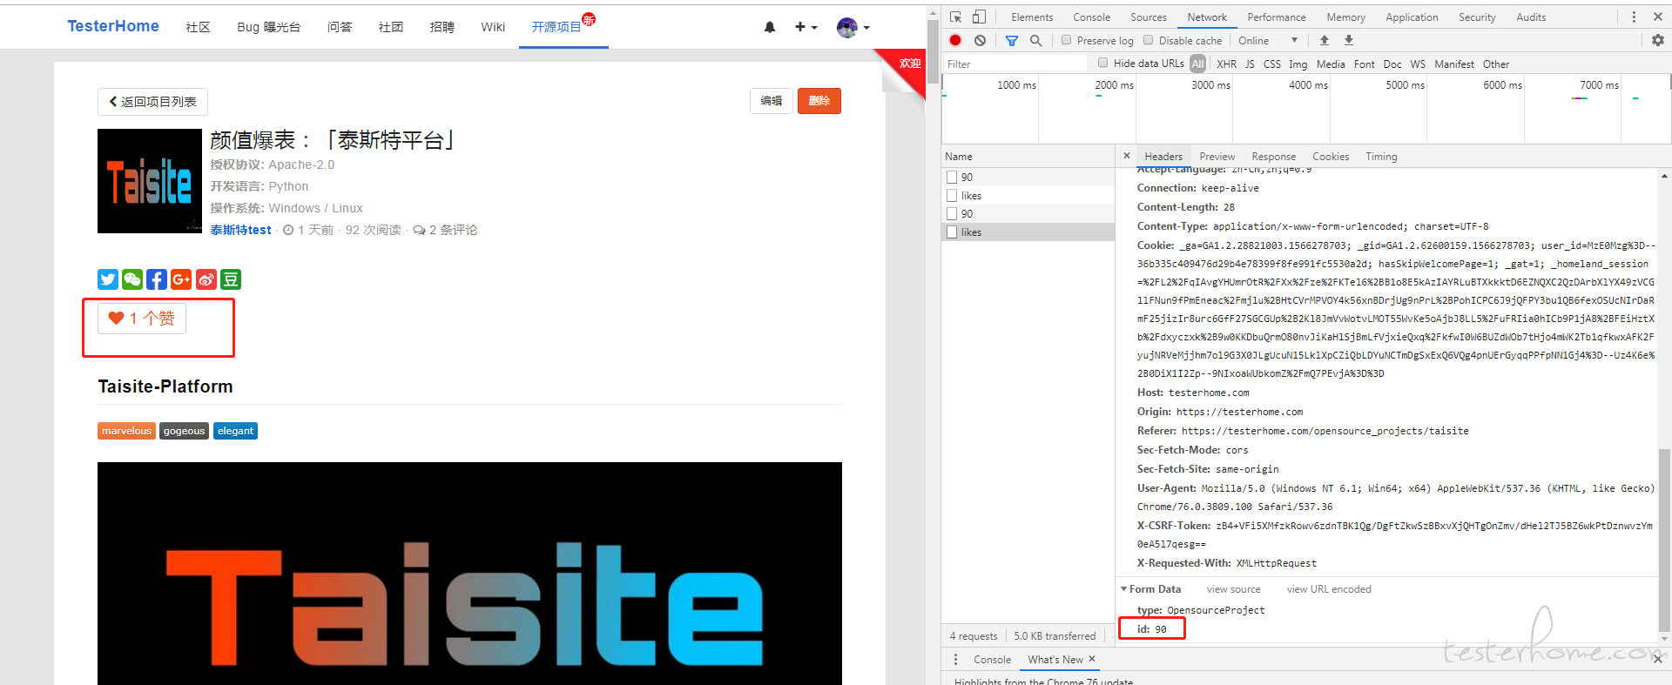The width and height of the screenshot is (1672, 685).
Task: Click the import HAR upload icon
Action: coord(1325,40)
